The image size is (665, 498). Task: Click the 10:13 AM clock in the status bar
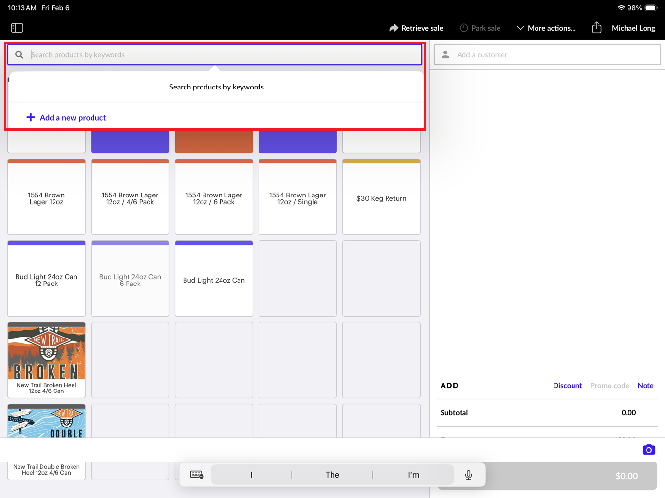(x=22, y=8)
